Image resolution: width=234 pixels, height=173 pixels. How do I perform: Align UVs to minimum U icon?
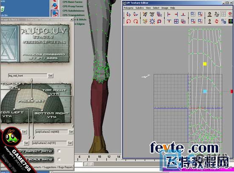pyautogui.click(x=169, y=14)
